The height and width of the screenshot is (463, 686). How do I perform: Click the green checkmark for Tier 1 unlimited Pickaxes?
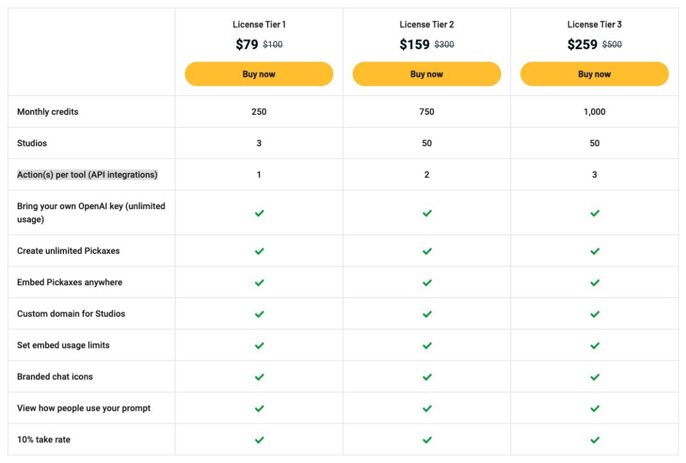pyautogui.click(x=259, y=250)
